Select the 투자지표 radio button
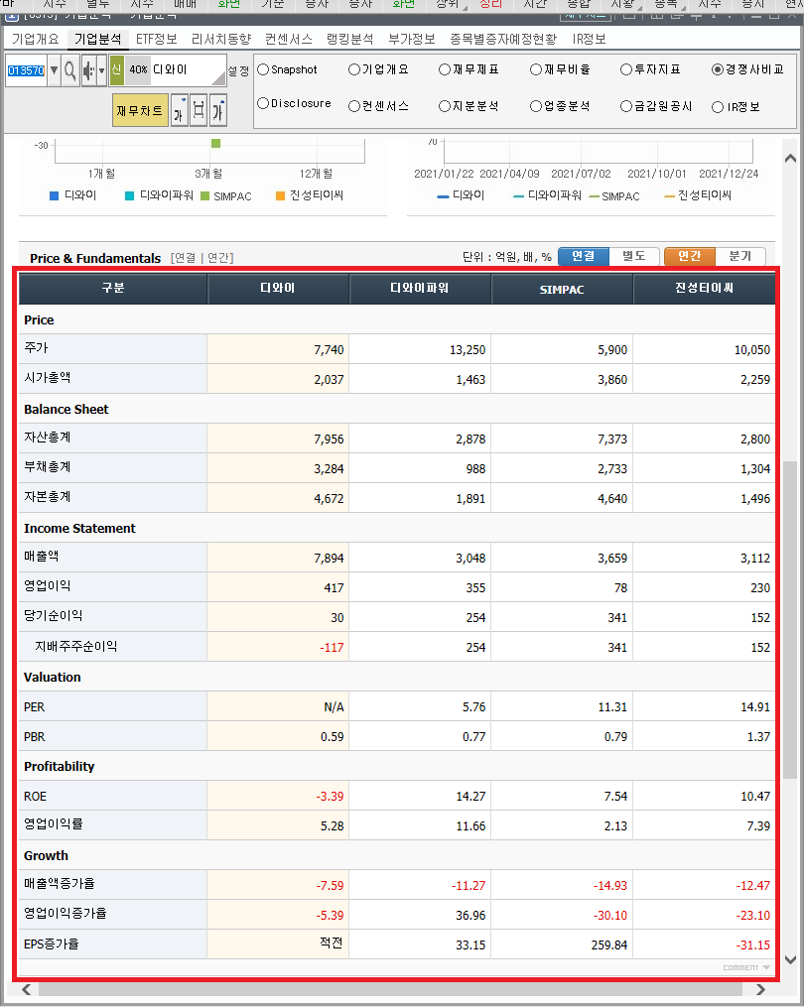This screenshot has width=804, height=1007. click(x=626, y=69)
